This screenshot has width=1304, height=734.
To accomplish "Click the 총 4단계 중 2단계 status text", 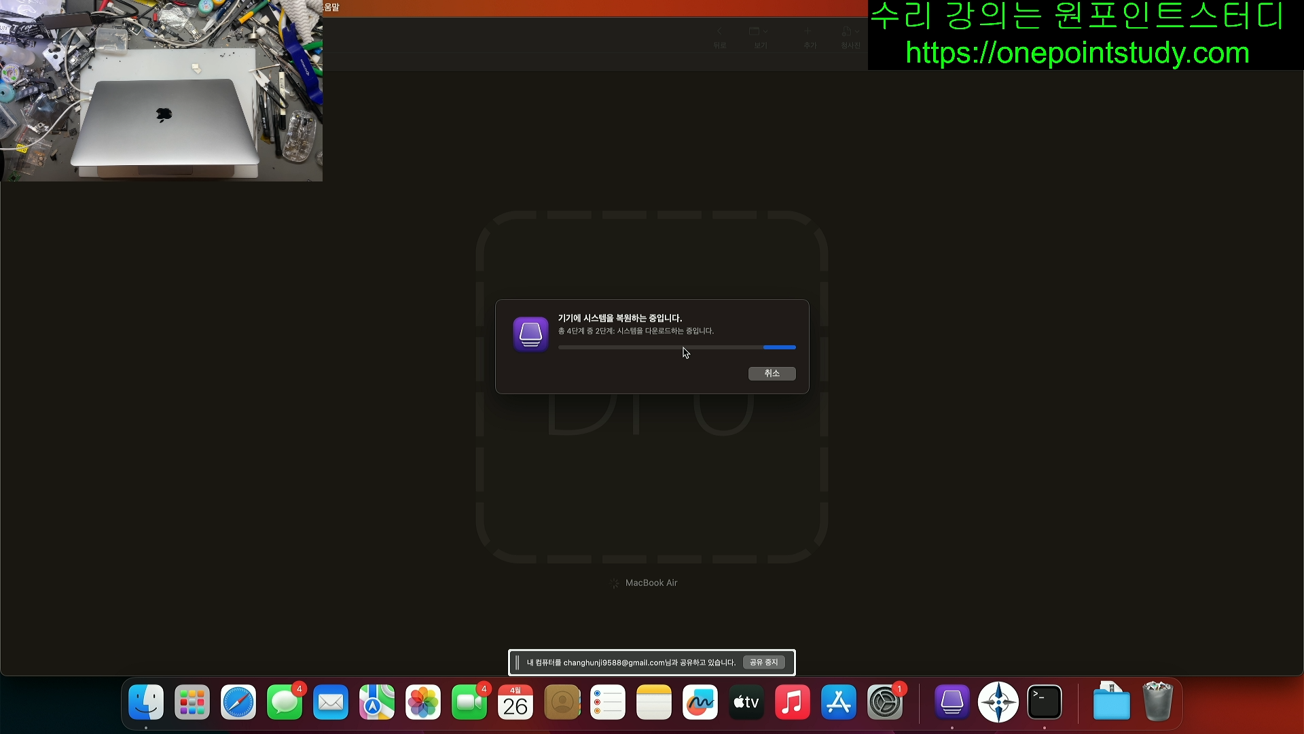I will click(x=636, y=331).
